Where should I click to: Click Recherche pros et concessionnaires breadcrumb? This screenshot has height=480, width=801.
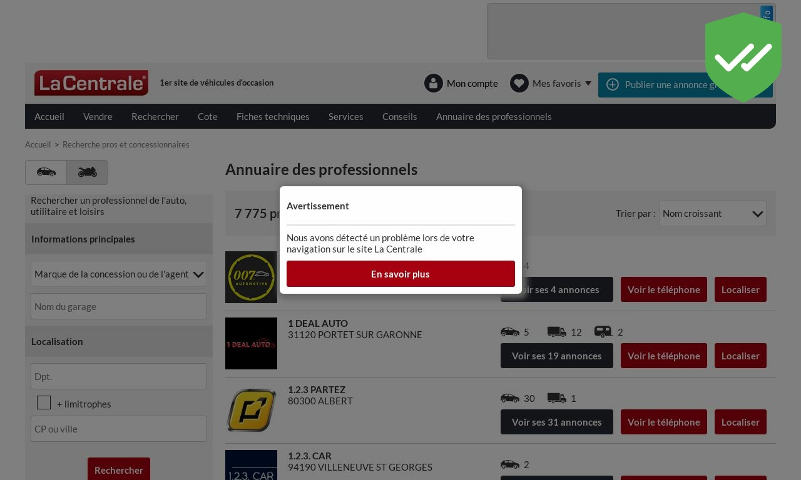[126, 144]
